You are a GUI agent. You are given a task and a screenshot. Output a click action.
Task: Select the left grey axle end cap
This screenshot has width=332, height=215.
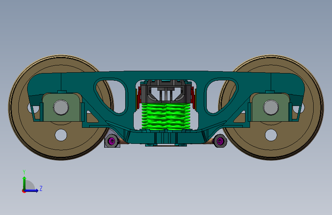point(61,107)
